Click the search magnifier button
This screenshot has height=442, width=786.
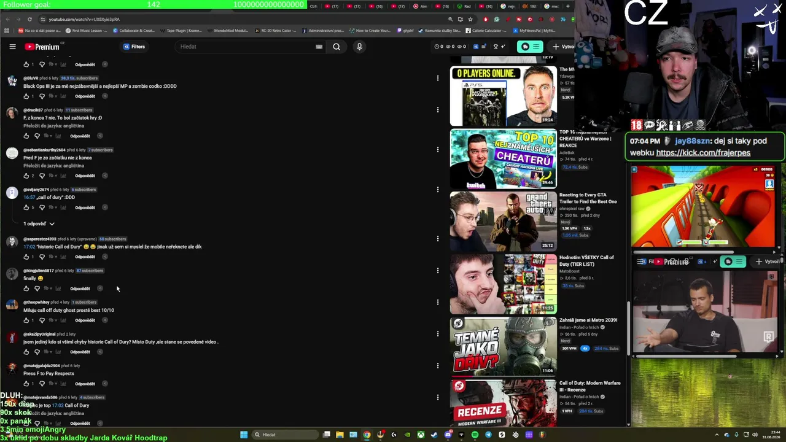pos(337,47)
